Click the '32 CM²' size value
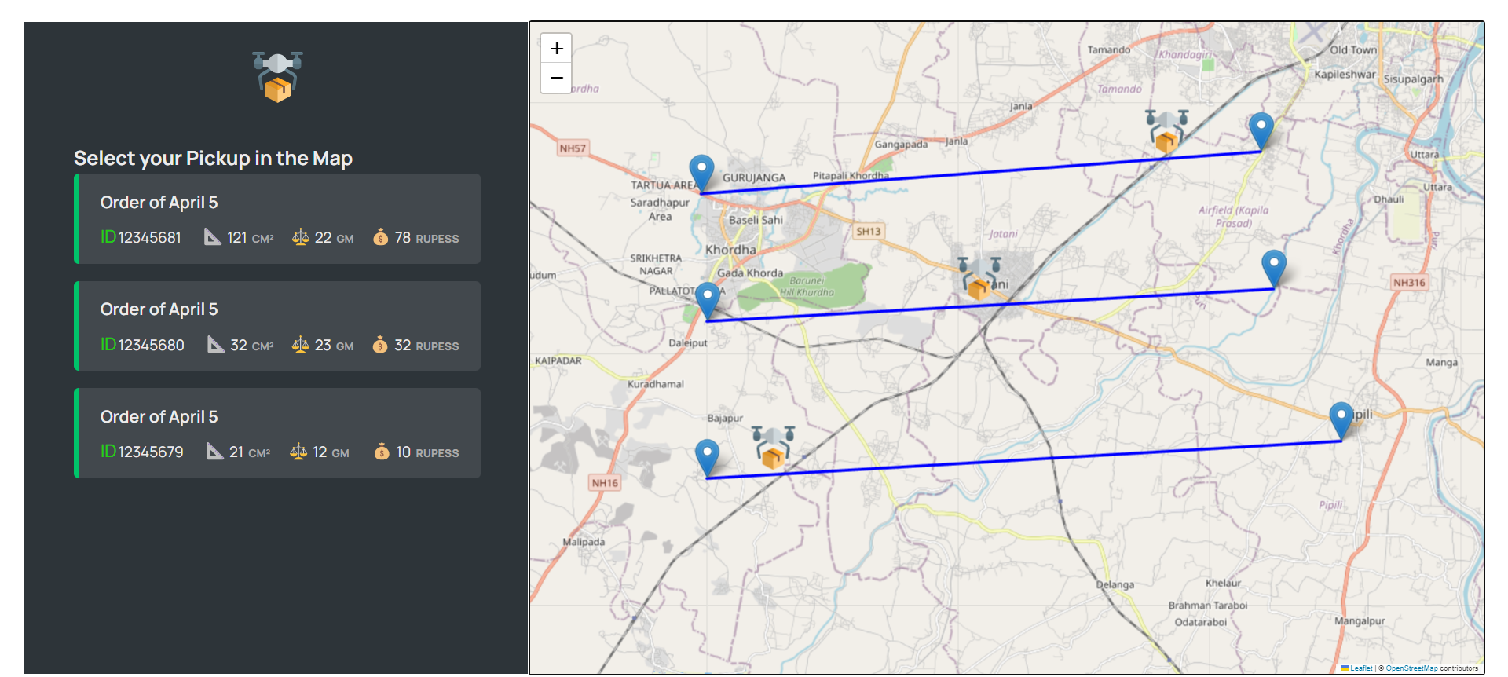 (x=252, y=345)
